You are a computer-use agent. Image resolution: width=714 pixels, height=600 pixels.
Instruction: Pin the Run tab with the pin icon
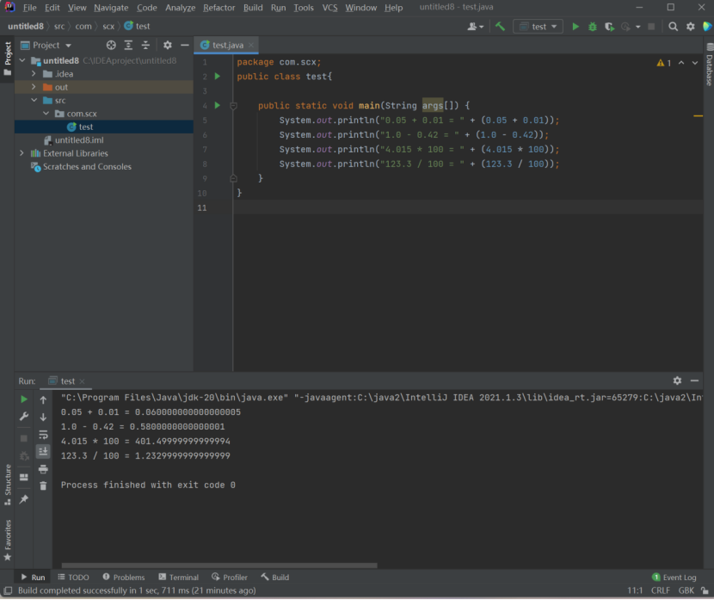(x=24, y=499)
